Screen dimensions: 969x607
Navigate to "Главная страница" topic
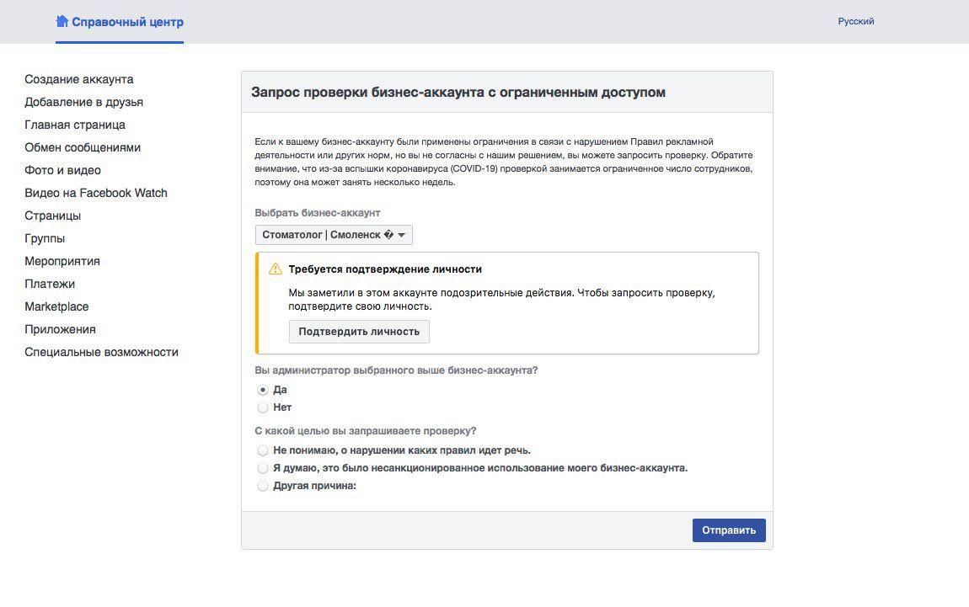click(x=75, y=125)
